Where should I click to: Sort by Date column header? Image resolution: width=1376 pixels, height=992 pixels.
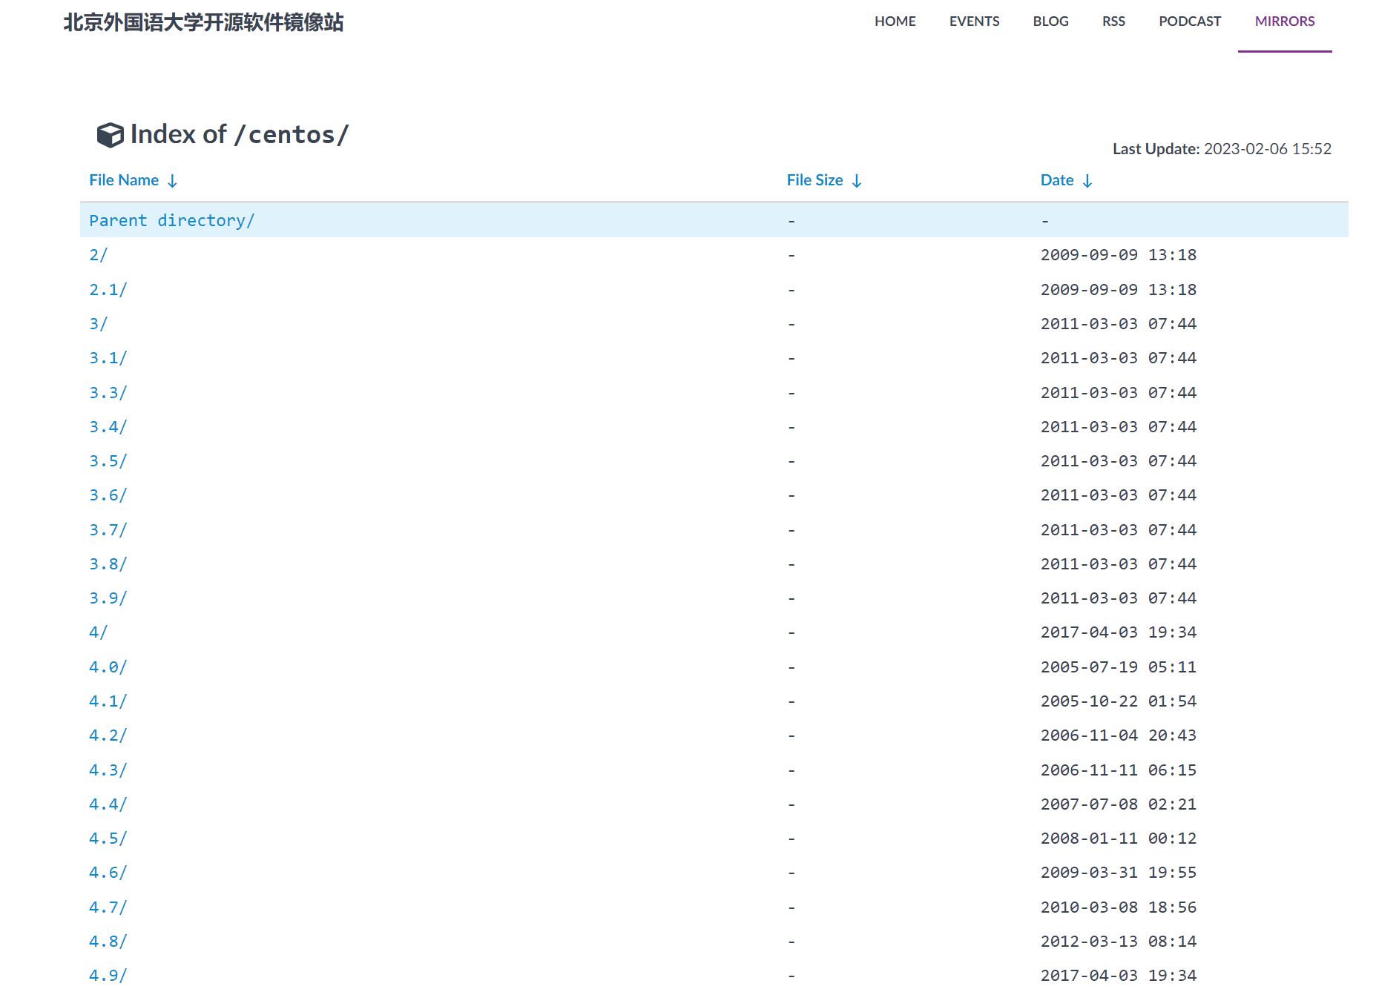[1057, 180]
